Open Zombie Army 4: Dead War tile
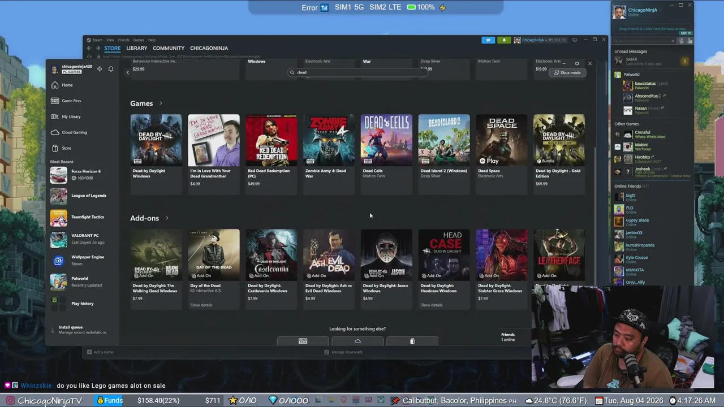724x407 pixels. pos(329,154)
